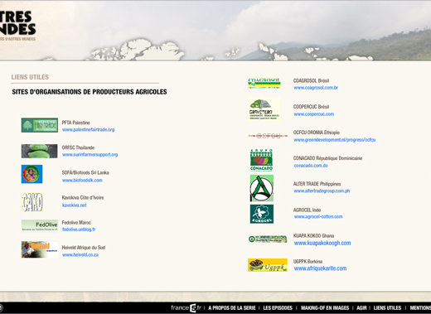Go to 'Les épisodes' in footer menu
431x314 pixels.
[278, 307]
